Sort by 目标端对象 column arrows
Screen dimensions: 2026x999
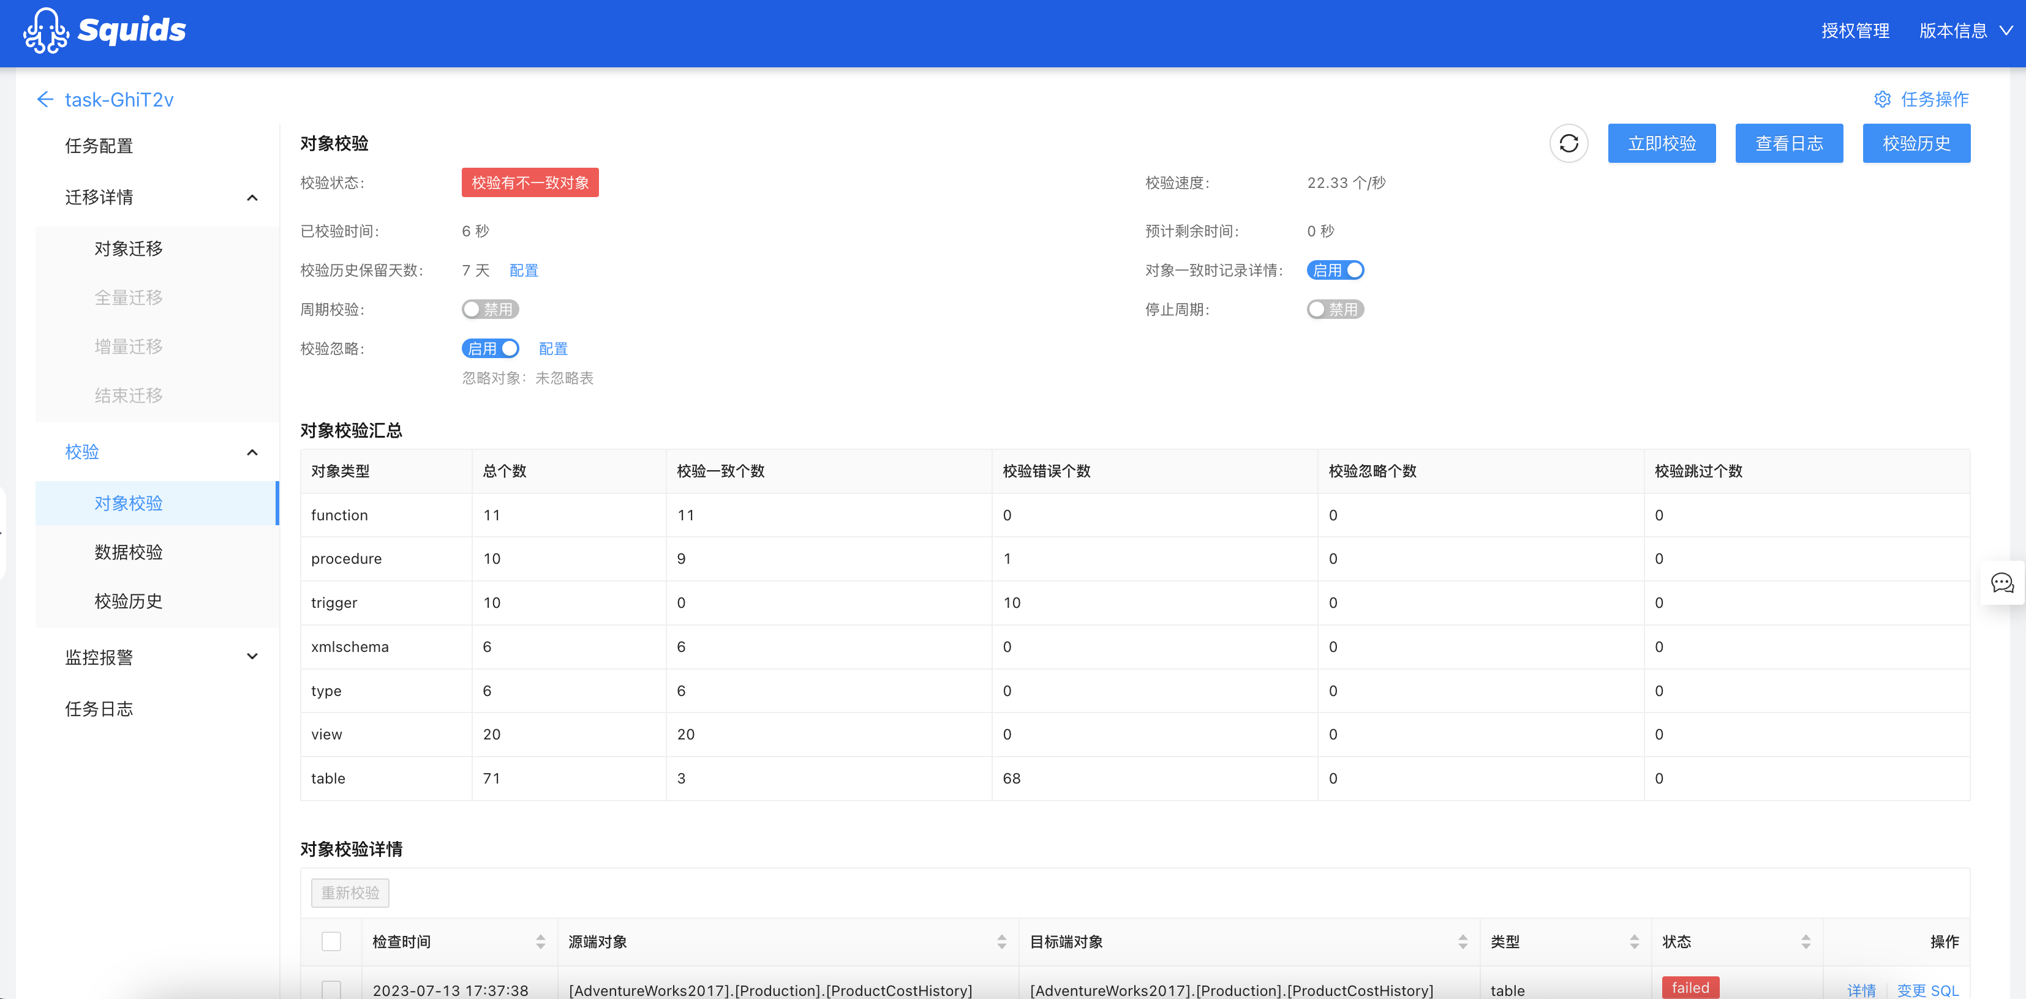point(1462,941)
